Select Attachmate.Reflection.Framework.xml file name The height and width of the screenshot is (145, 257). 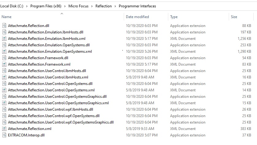point(39,64)
